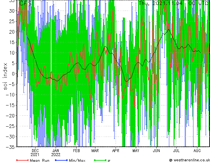This screenshot has width=210, height=162.
Task: Click the 'soi index' y-axis title
Action: coord(5,76)
